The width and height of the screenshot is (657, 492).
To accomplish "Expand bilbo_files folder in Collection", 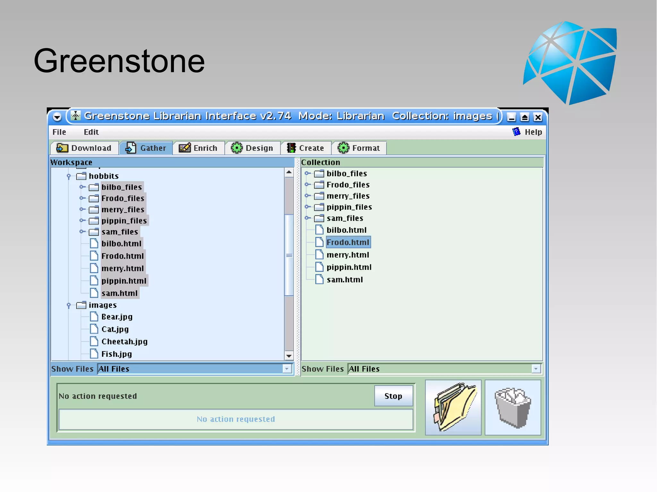I will 307,173.
